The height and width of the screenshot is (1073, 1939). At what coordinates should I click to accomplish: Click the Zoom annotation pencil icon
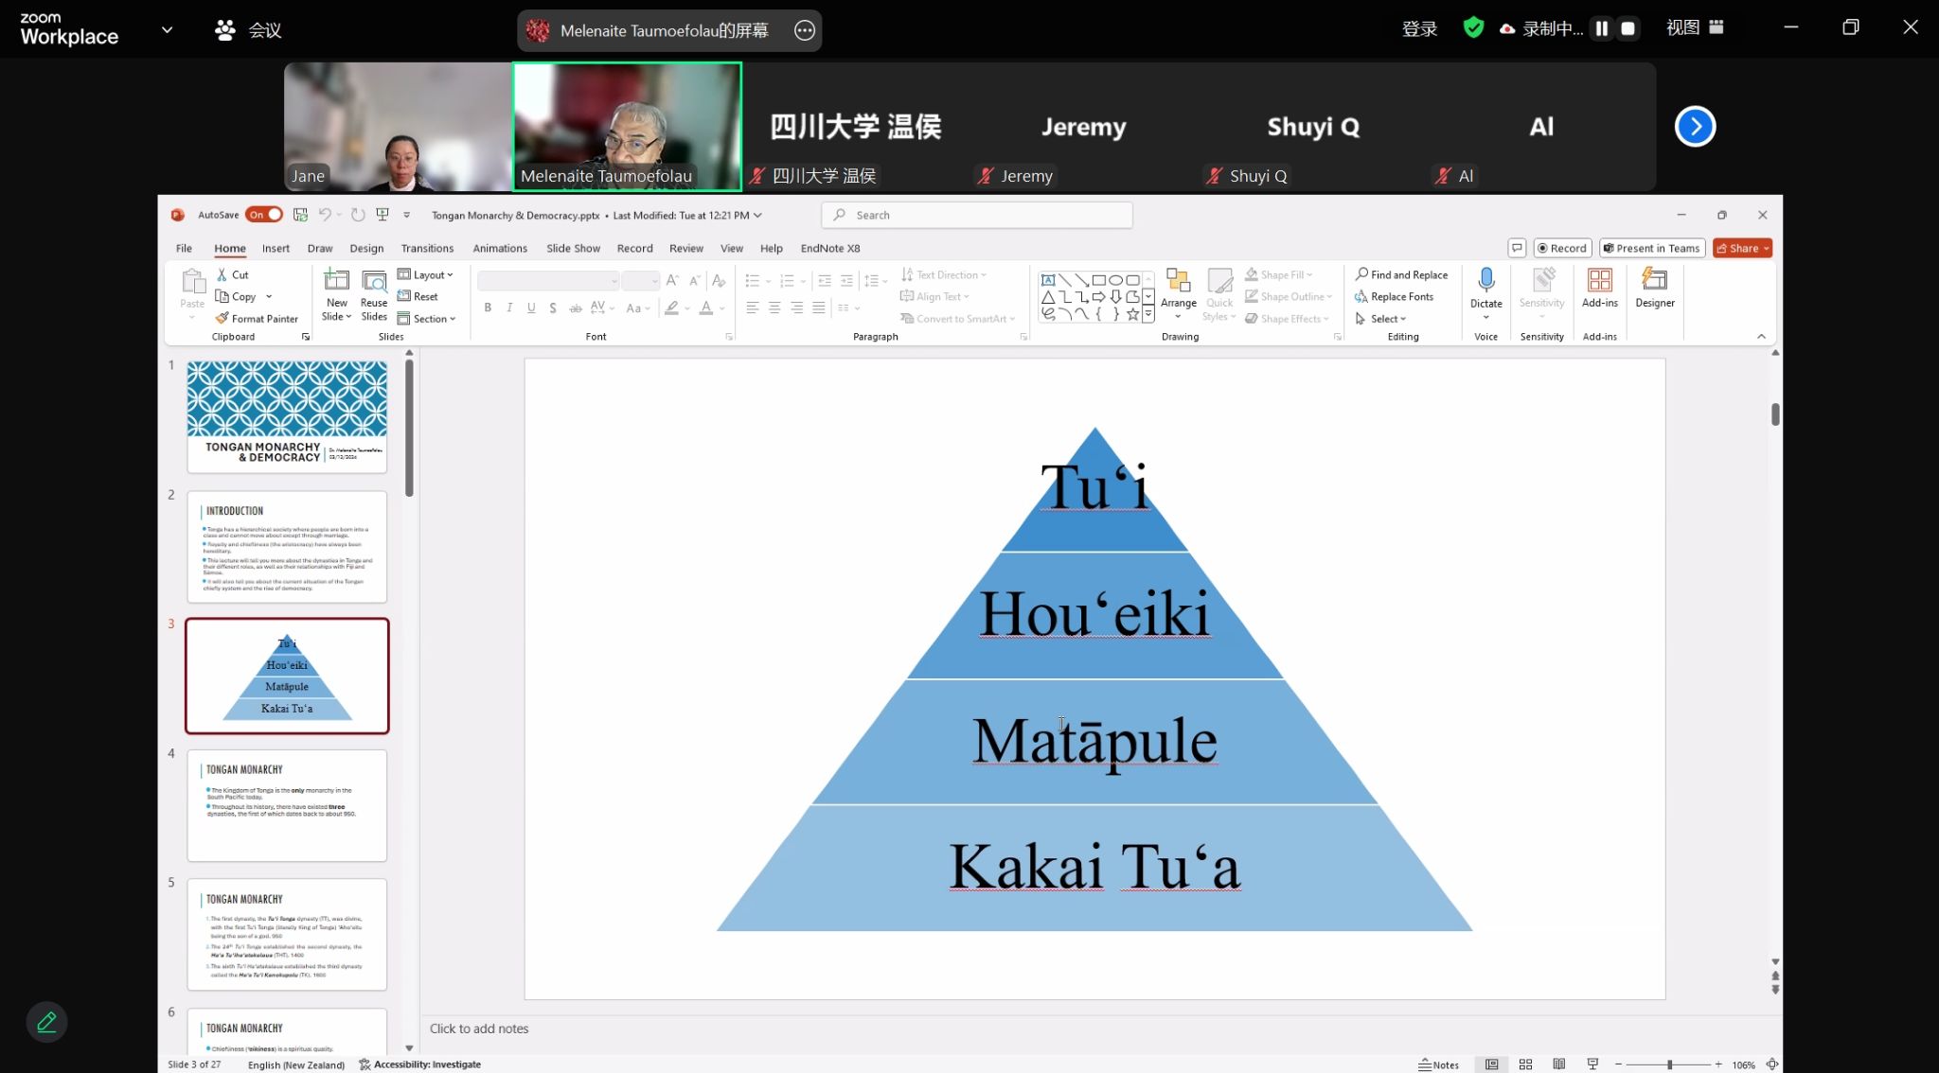click(x=46, y=1022)
